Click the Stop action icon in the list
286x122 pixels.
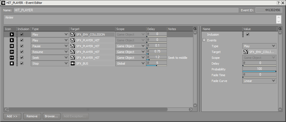[x=12, y=64]
